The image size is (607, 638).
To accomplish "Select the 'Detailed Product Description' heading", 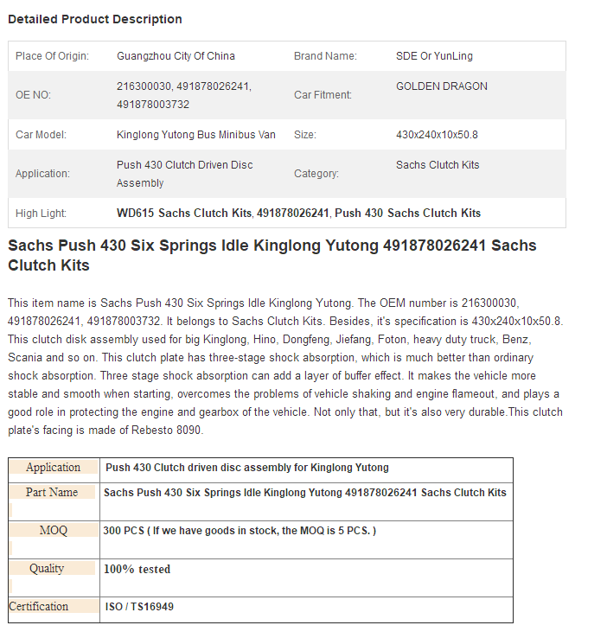I will pos(95,19).
